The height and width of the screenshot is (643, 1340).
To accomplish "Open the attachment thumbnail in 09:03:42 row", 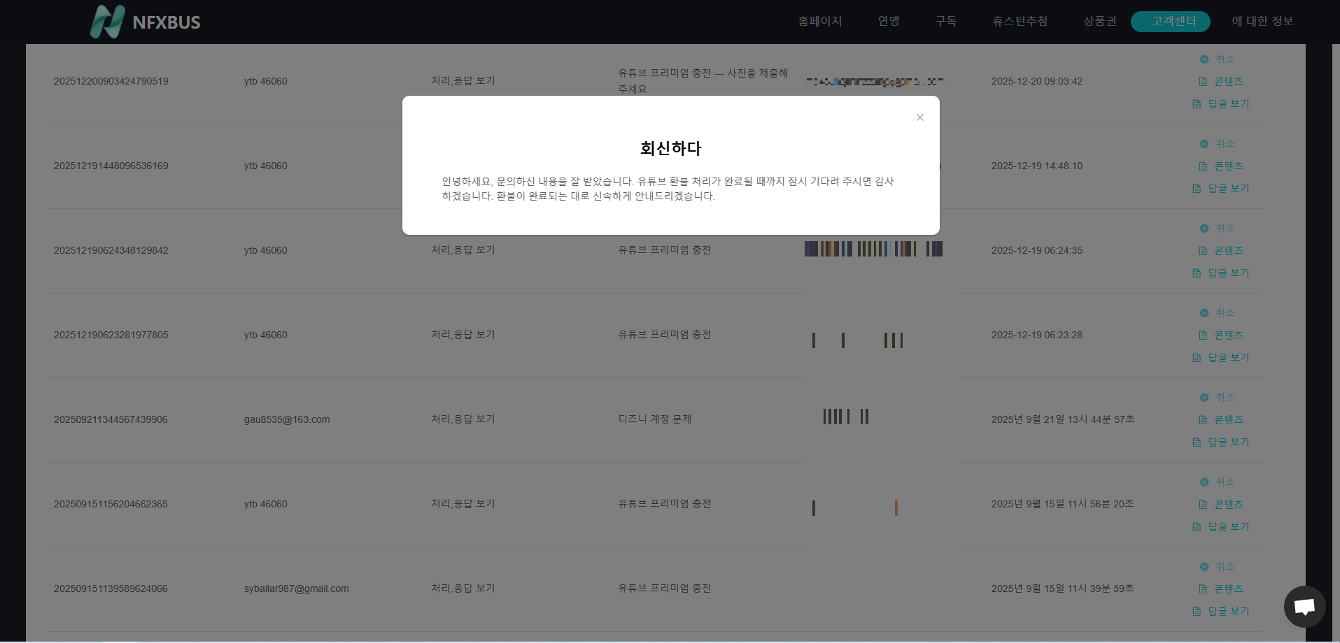I will click(875, 82).
